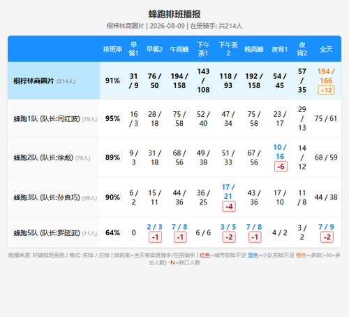This screenshot has width=349, height=317.
Task: Click the report title "蜂跑排班播报"
Action: pyautogui.click(x=174, y=14)
